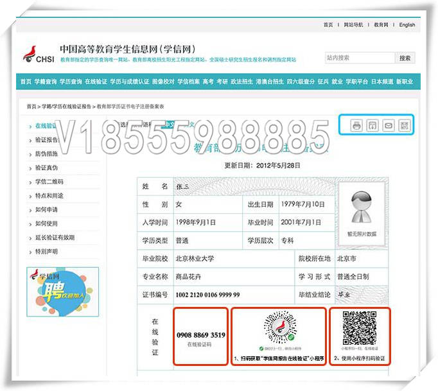Select 在线验证 in the navigation bar
The height and width of the screenshot is (391, 438).
point(96,82)
